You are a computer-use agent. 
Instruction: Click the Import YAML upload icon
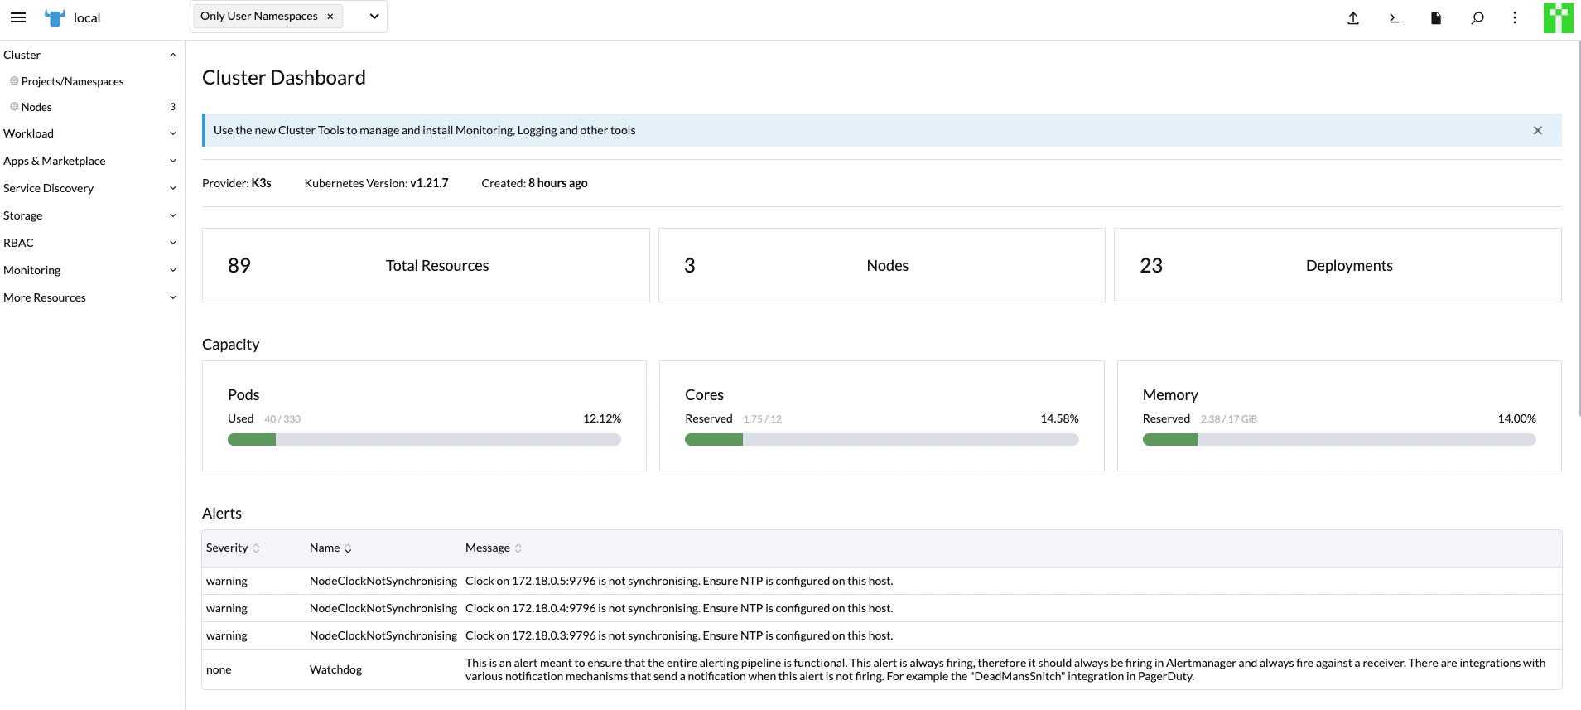(x=1353, y=17)
